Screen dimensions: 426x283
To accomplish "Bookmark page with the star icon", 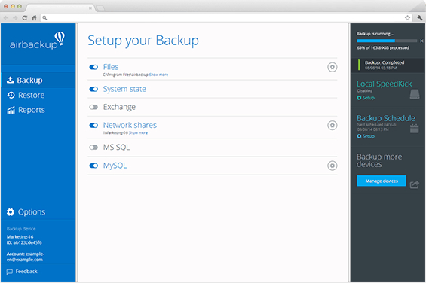I will coord(407,18).
